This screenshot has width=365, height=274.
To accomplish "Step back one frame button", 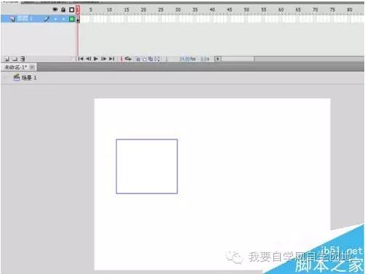I will coord(89,59).
